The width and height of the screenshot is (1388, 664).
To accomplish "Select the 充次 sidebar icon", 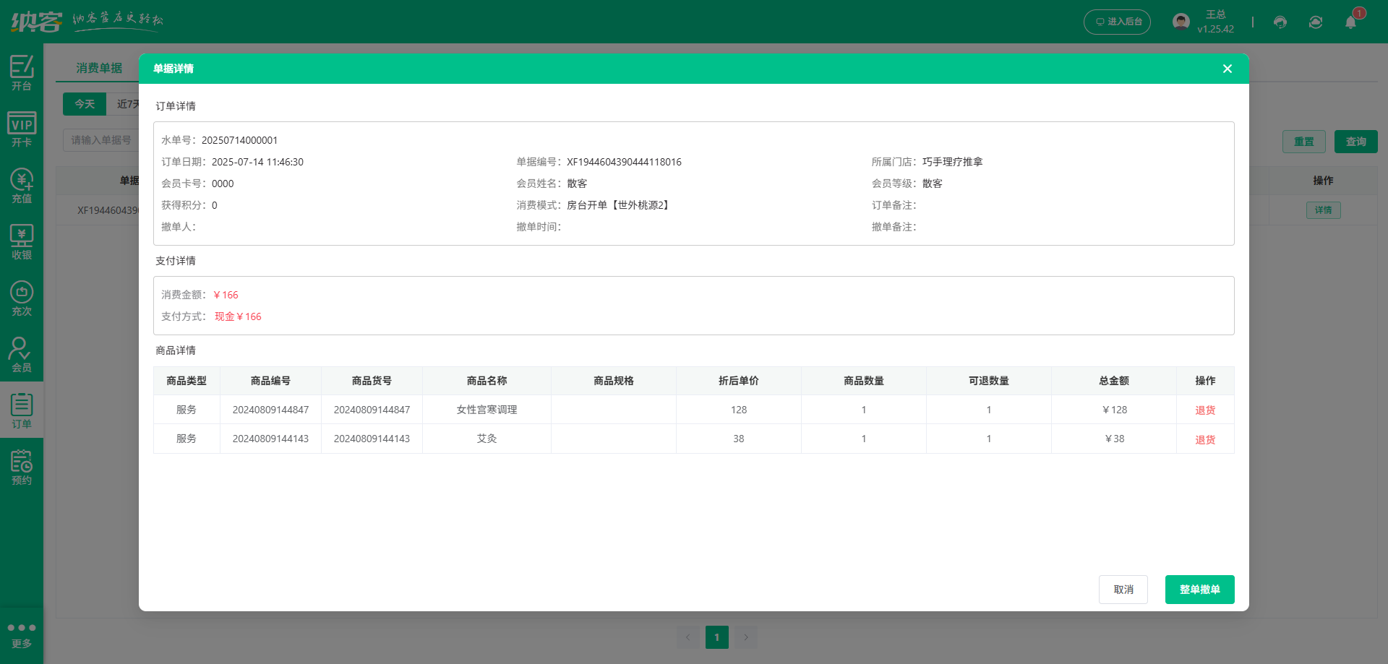I will pos(22,296).
